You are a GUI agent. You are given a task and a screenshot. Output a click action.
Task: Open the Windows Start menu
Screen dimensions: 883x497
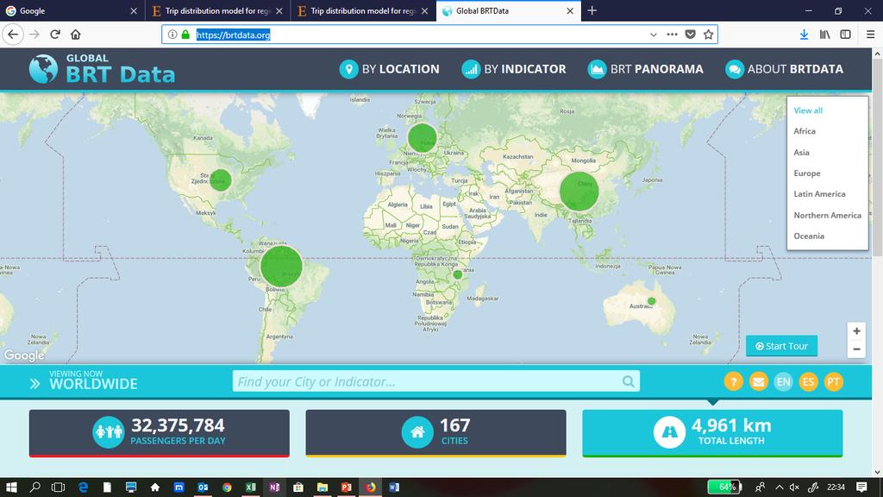click(x=11, y=487)
